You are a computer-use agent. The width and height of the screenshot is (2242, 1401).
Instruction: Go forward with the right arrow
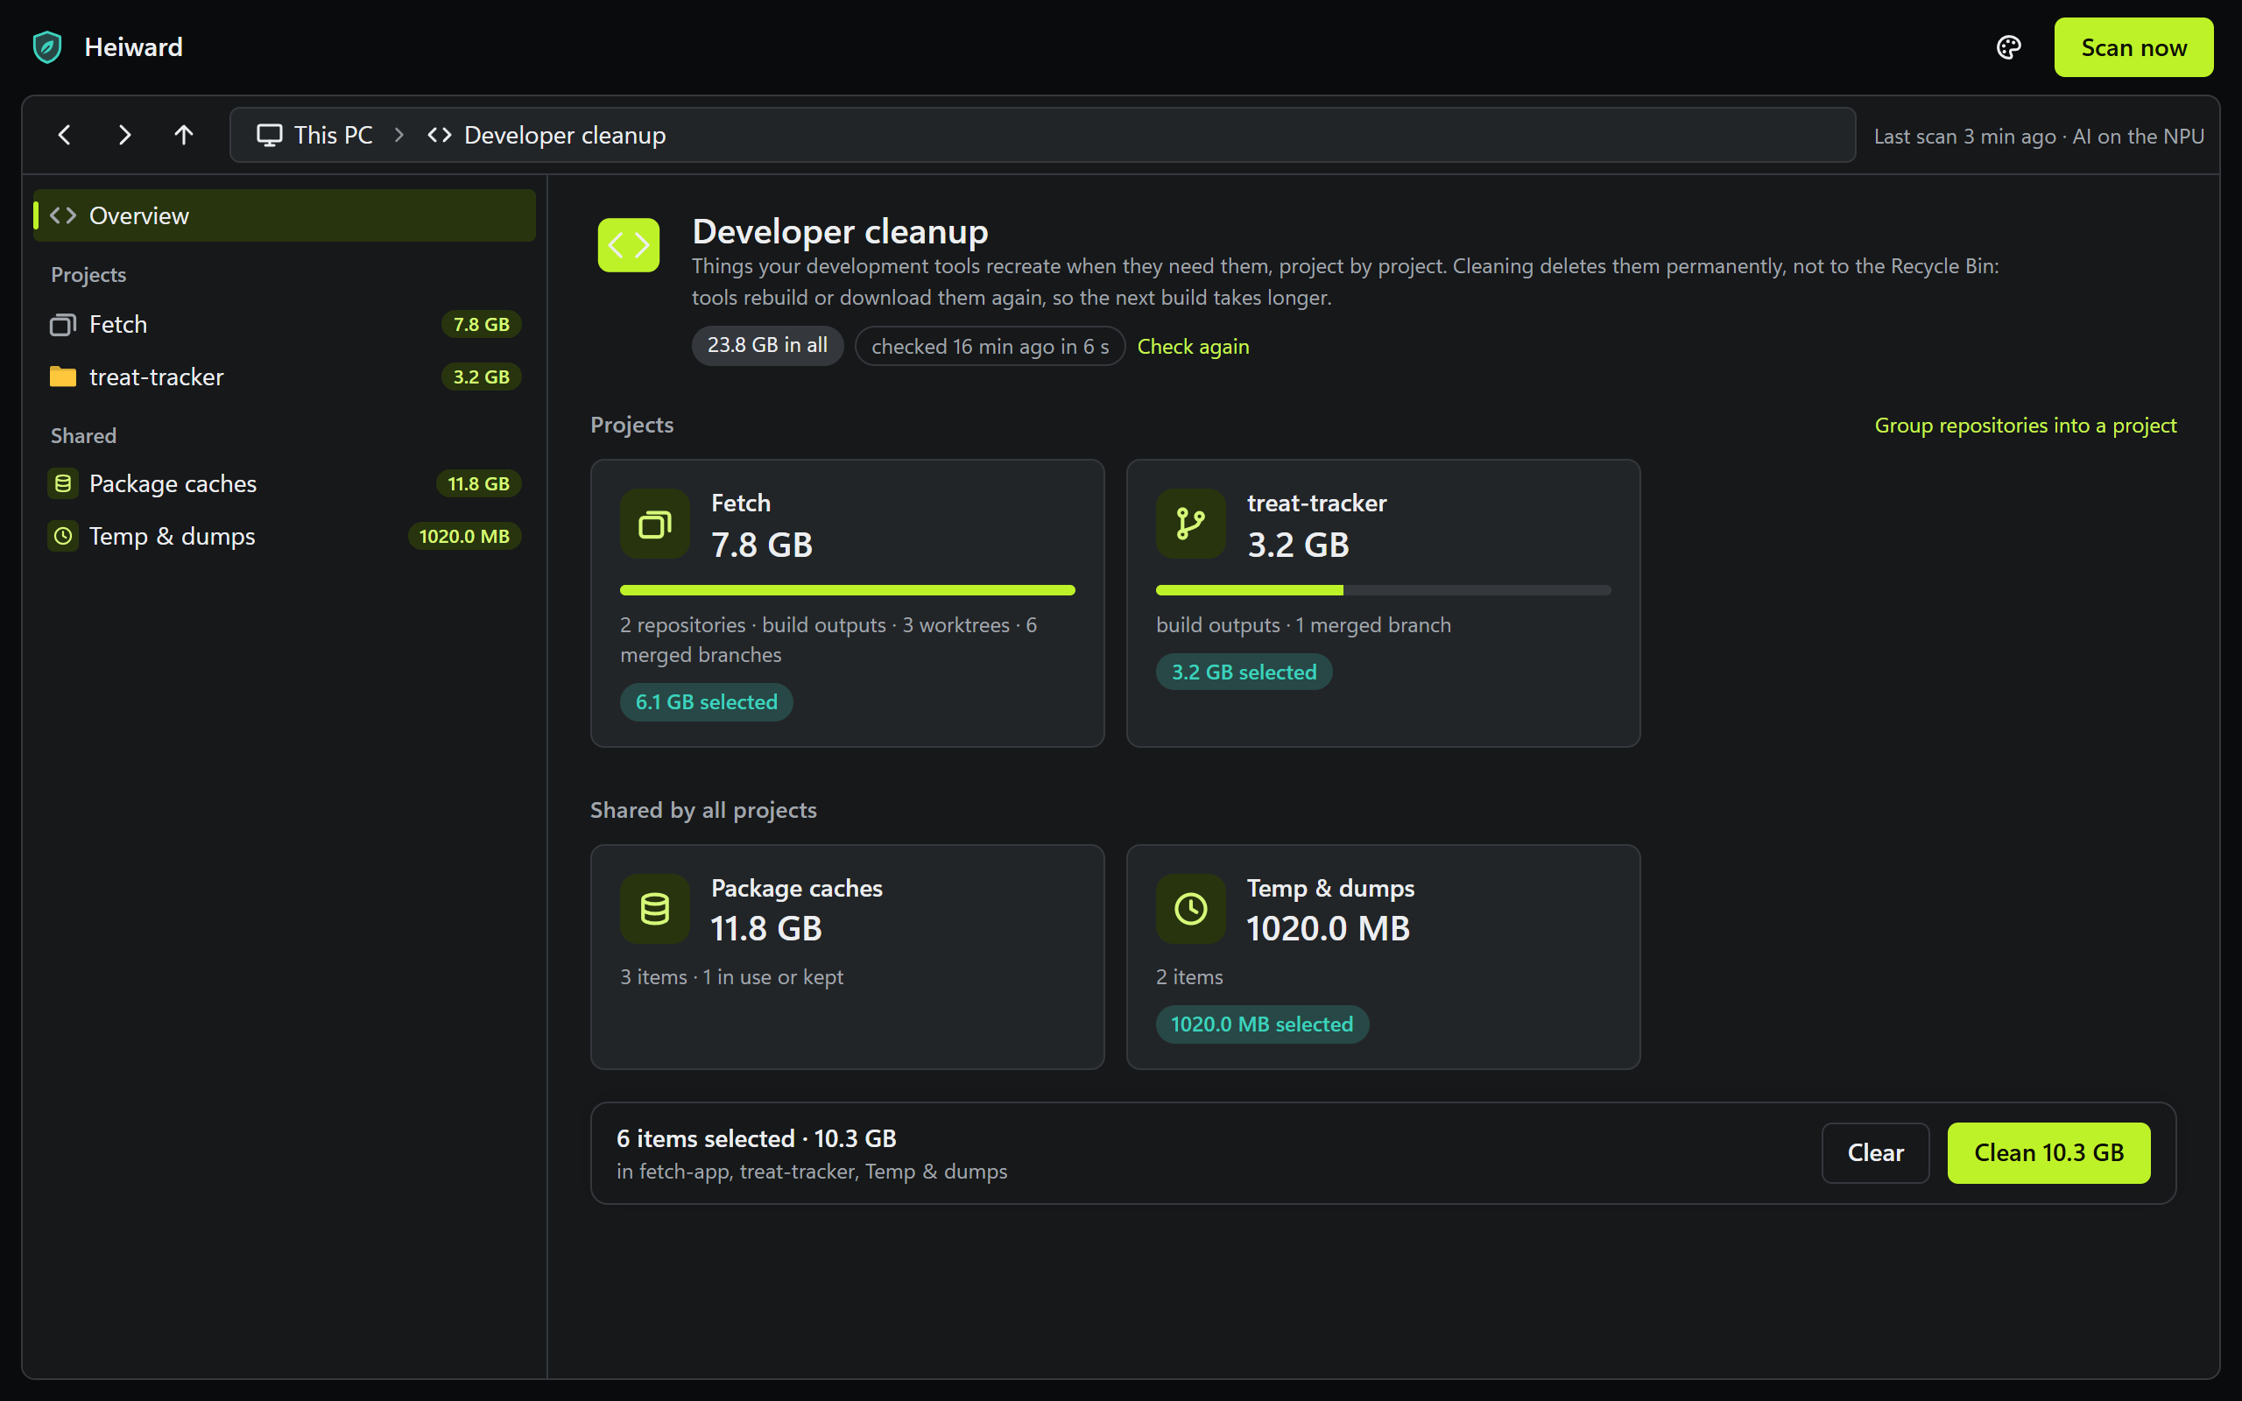[124, 135]
